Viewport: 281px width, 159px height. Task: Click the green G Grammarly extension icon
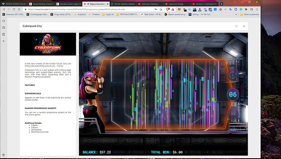[241, 9]
